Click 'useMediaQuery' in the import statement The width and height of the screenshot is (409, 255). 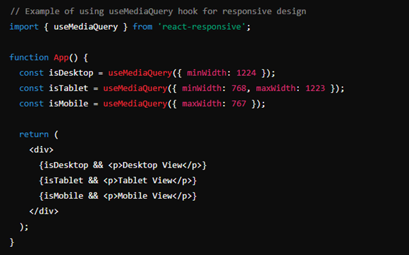86,27
